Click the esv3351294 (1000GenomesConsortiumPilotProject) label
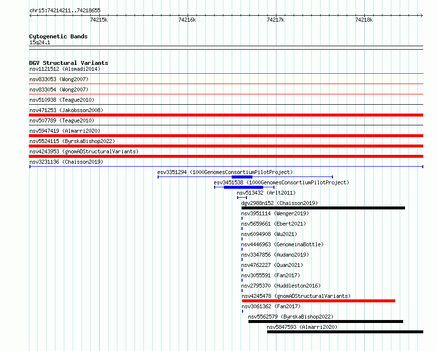The height and width of the screenshot is (351, 437). 225,172
